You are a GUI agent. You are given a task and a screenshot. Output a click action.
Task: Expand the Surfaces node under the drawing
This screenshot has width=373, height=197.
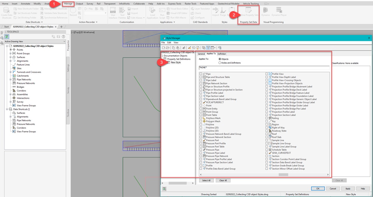coord(11,57)
